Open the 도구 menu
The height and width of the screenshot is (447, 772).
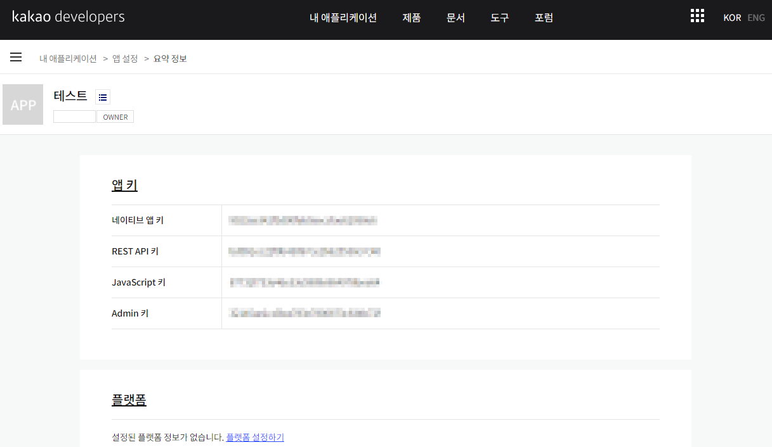(500, 18)
